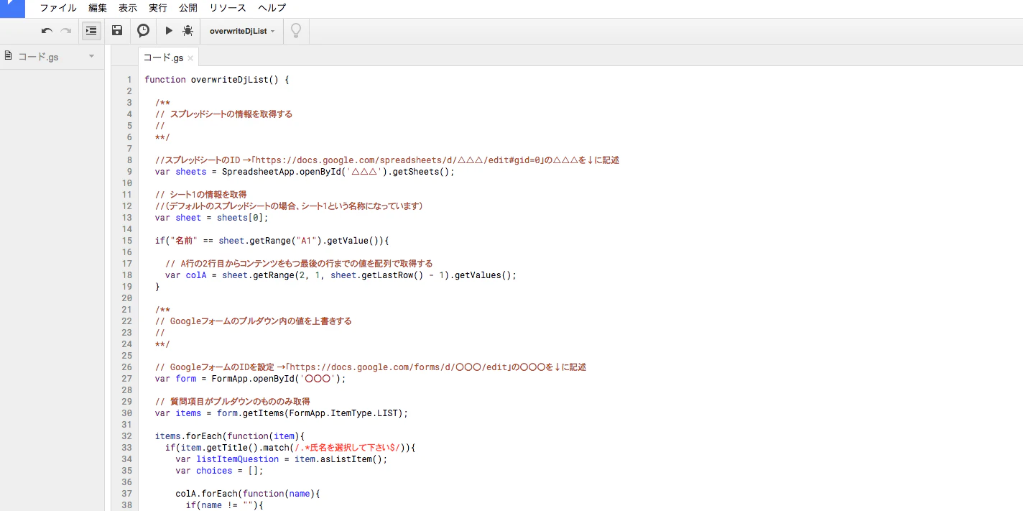Start debugging with the bug icon
1023x511 pixels.
point(188,31)
